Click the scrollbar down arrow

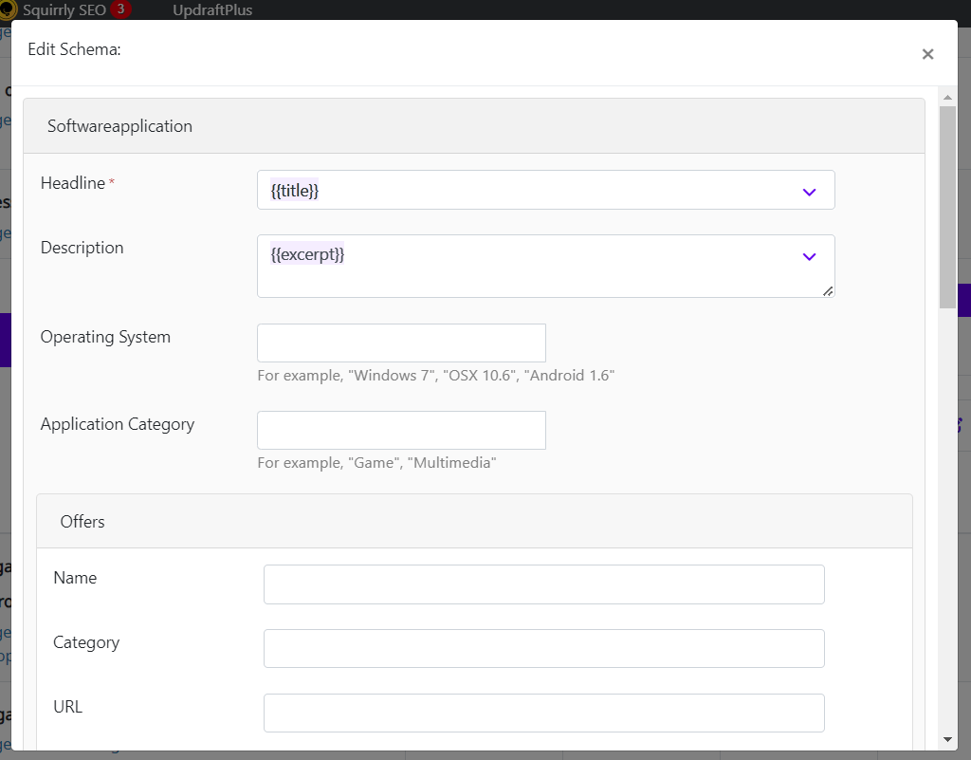[x=947, y=739]
